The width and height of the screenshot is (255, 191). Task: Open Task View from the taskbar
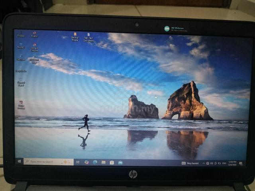pyautogui.click(x=78, y=162)
